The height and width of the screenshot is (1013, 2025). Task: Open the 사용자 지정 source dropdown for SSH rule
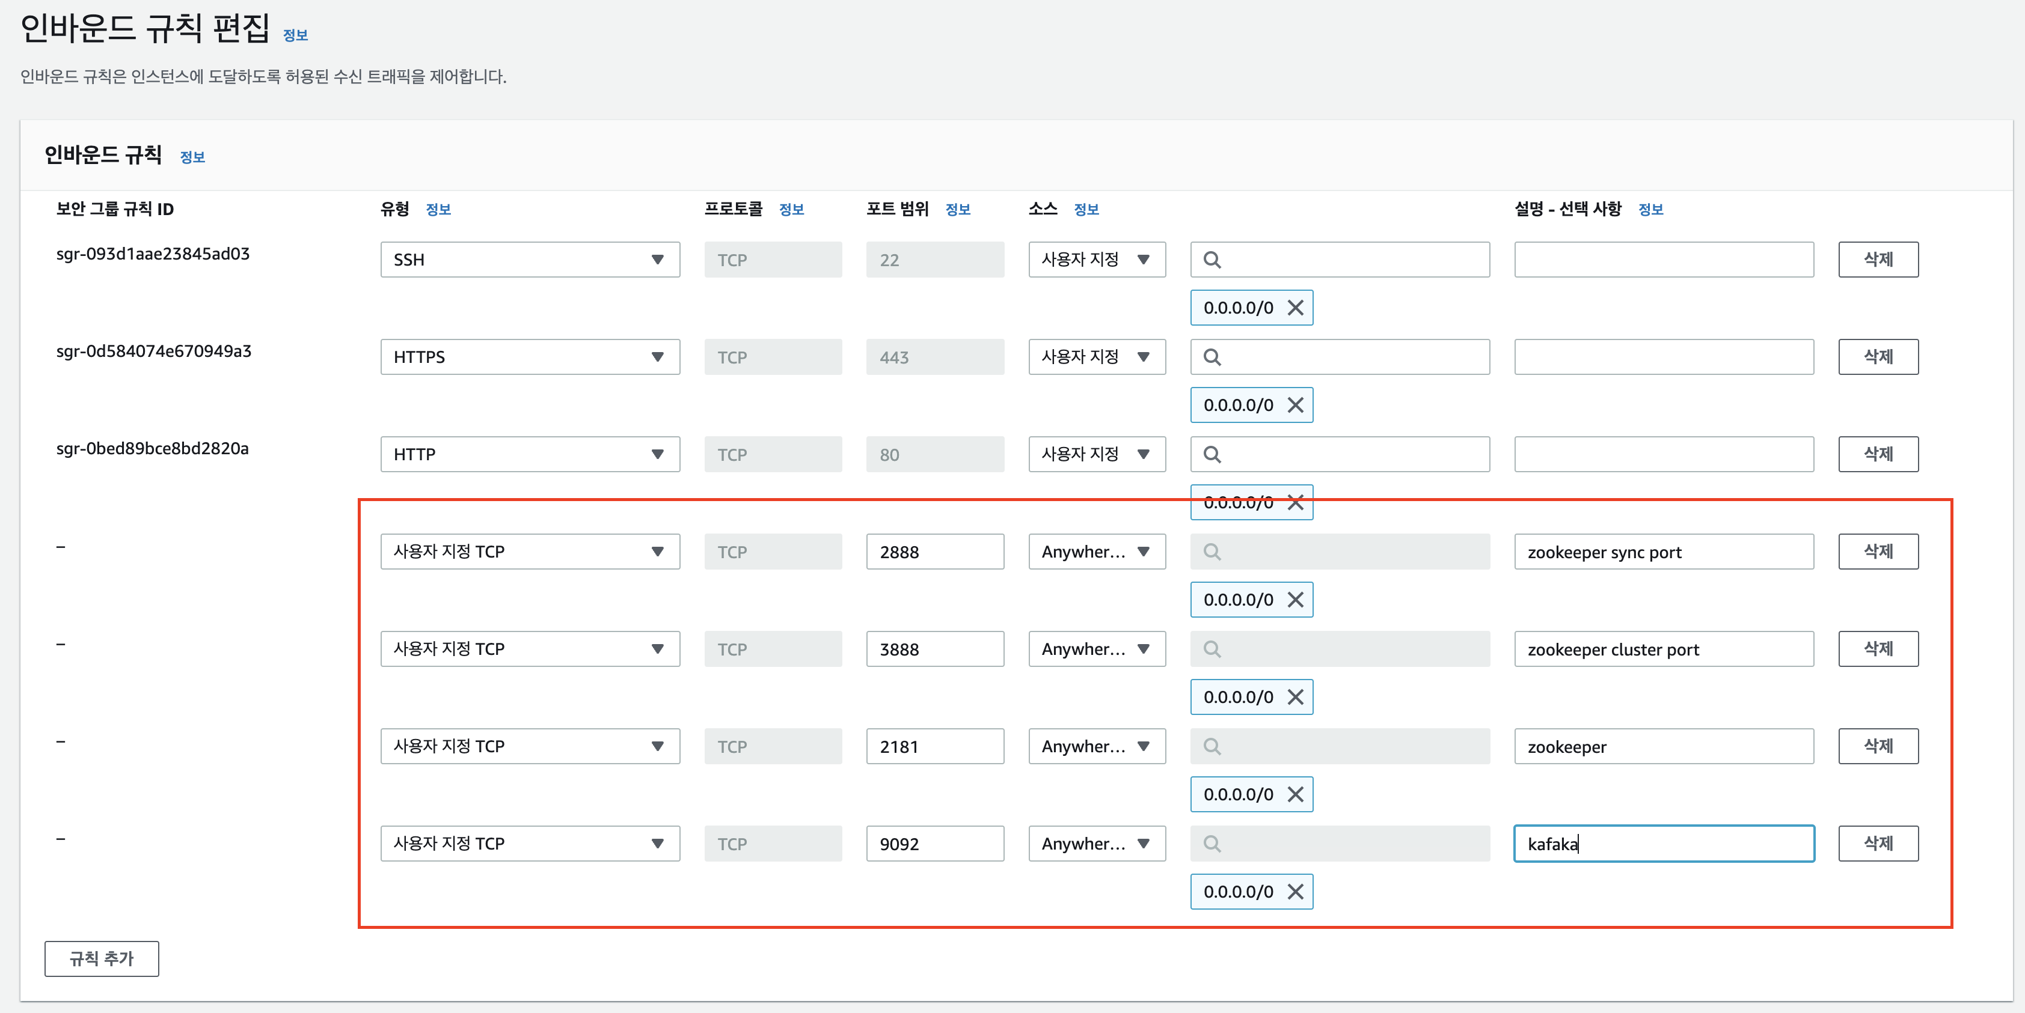(1097, 260)
